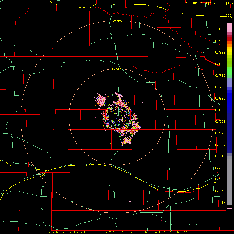Click the TH threshold label
Image resolution: width=234 pixels, height=234 pixels.
[223, 203]
